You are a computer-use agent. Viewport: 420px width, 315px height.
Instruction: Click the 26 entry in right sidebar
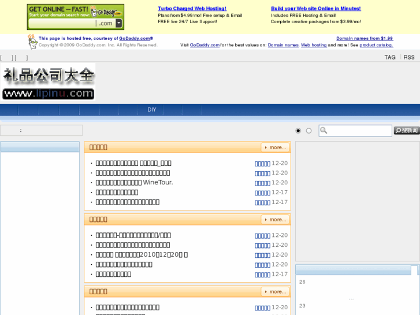point(302,281)
